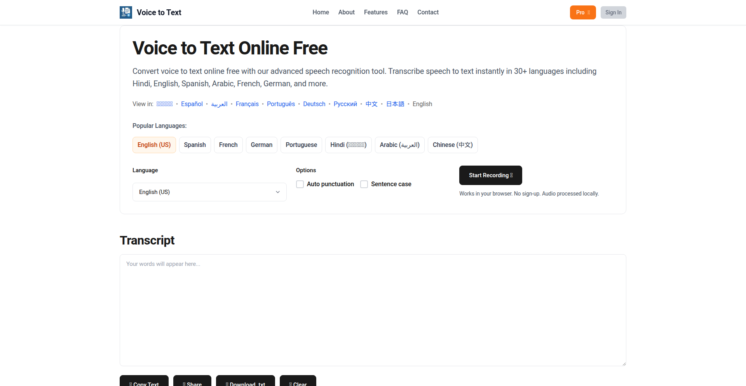Go to the FAQ menu item
The height and width of the screenshot is (386, 746).
tap(403, 12)
